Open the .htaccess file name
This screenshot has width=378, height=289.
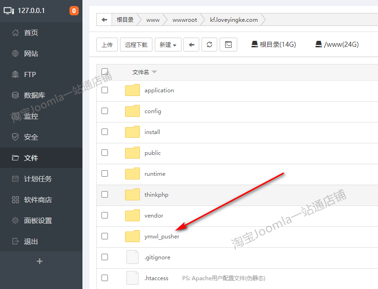156,278
